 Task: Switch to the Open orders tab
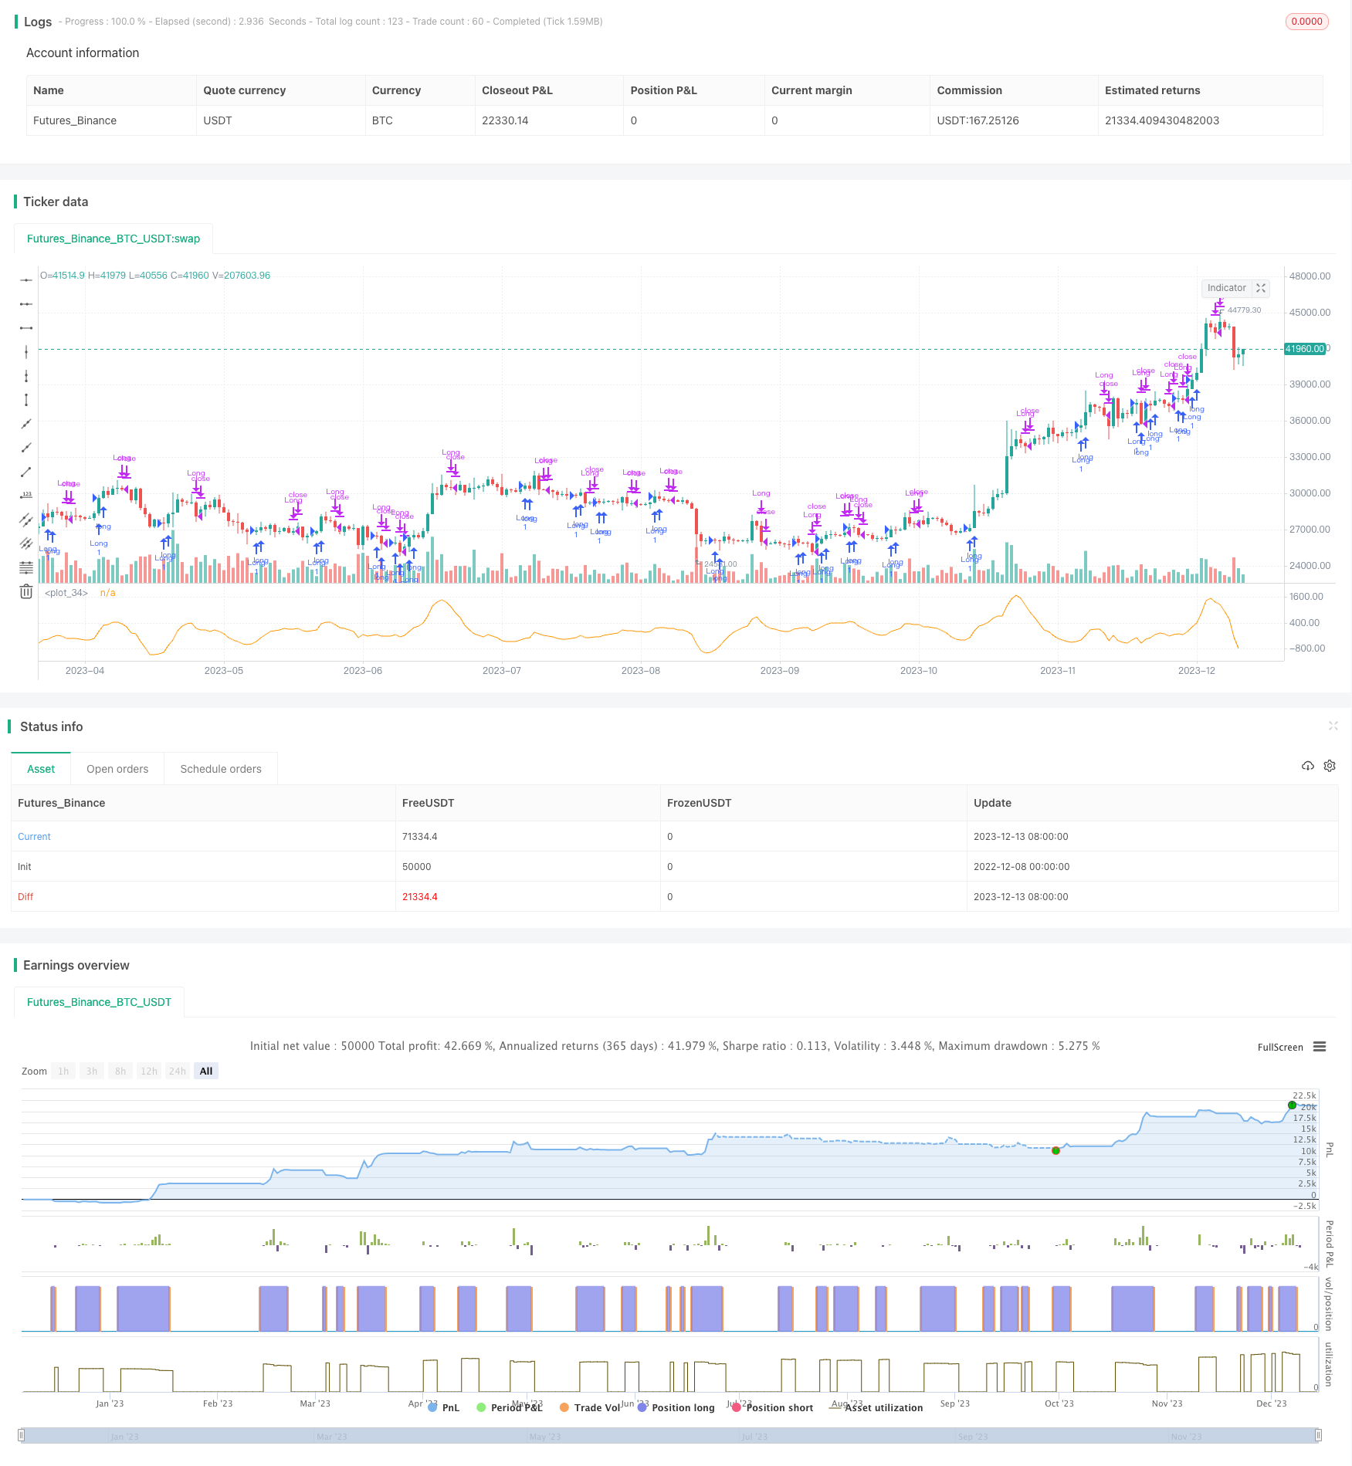(117, 769)
